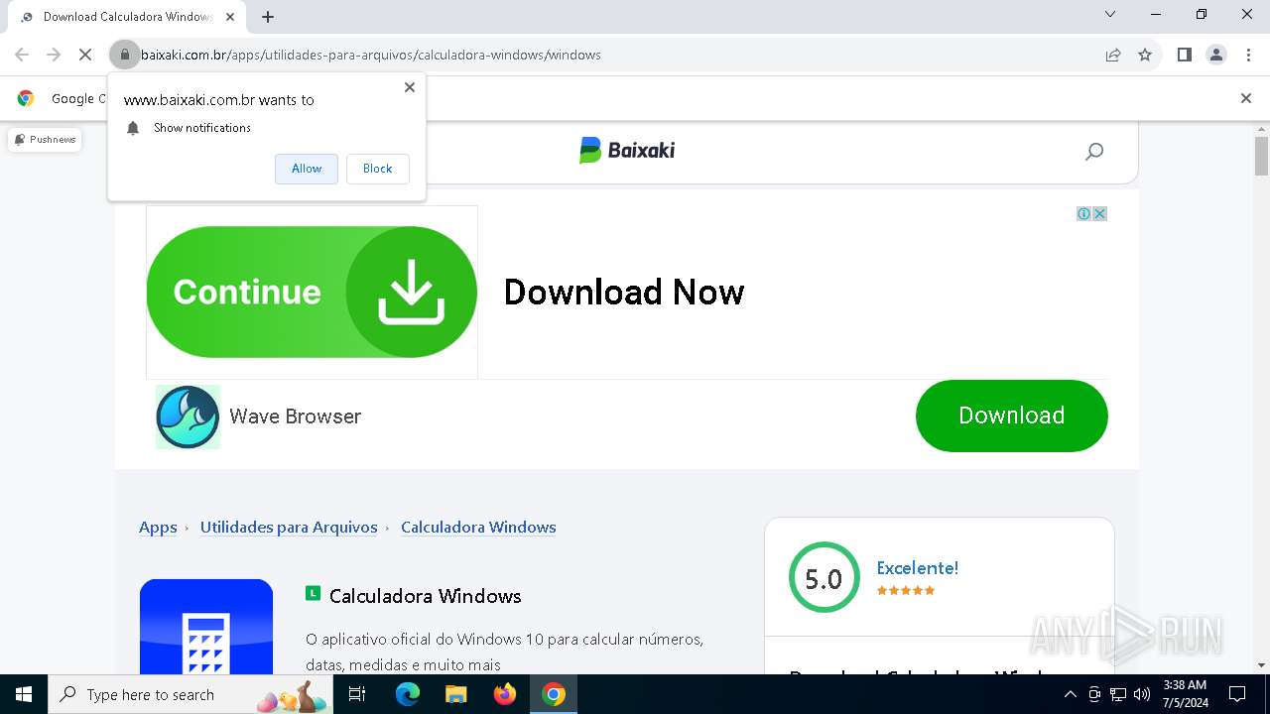This screenshot has height=714, width=1270.
Task: Allow notifications from baixaki.com.br
Action: point(307,169)
